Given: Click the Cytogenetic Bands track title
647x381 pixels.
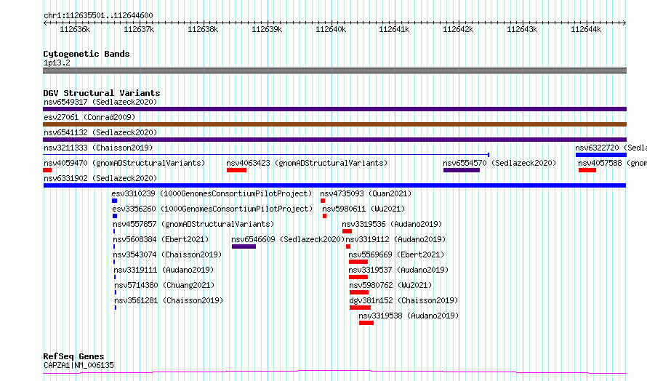Looking at the screenshot, I should click(x=87, y=54).
